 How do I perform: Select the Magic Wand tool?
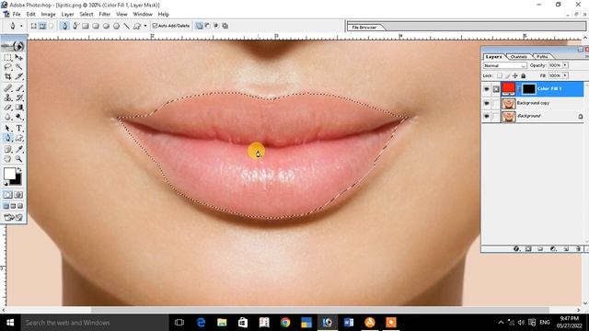[x=18, y=67]
